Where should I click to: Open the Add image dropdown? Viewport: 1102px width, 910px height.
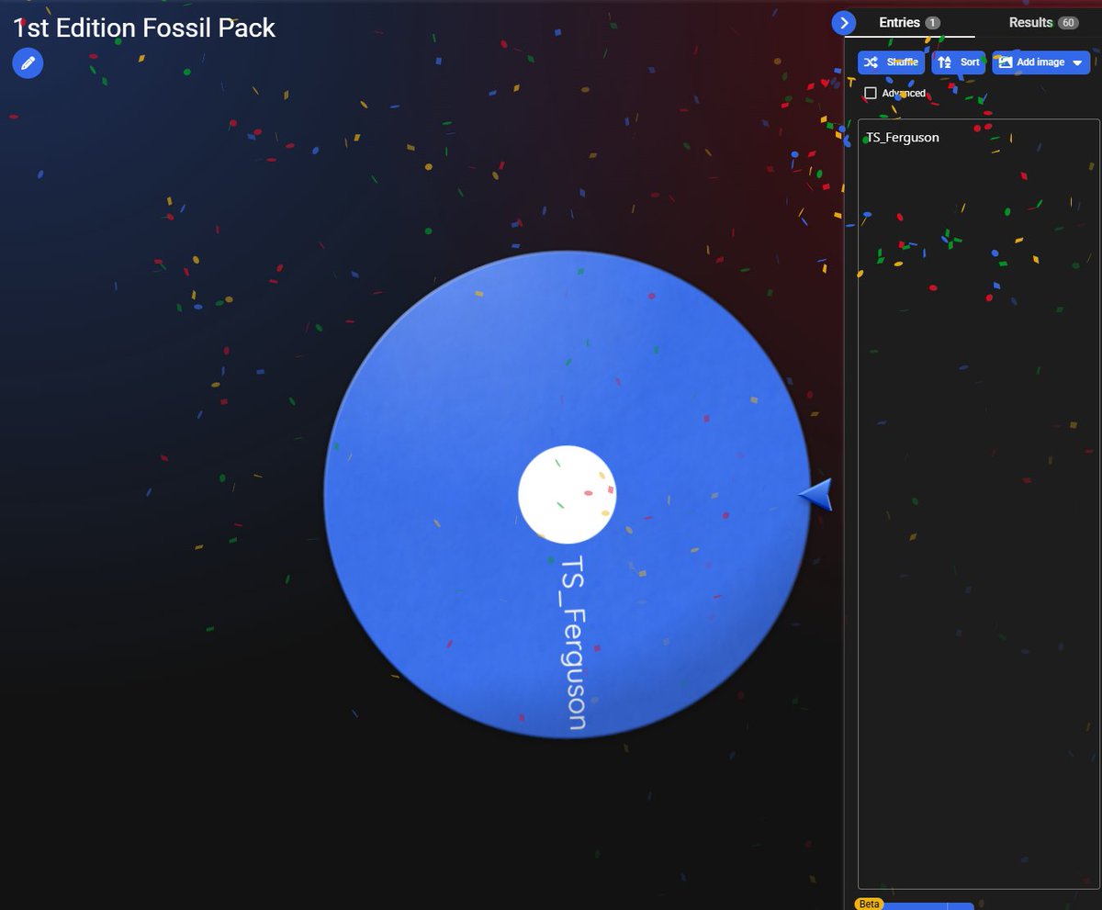coord(1040,62)
